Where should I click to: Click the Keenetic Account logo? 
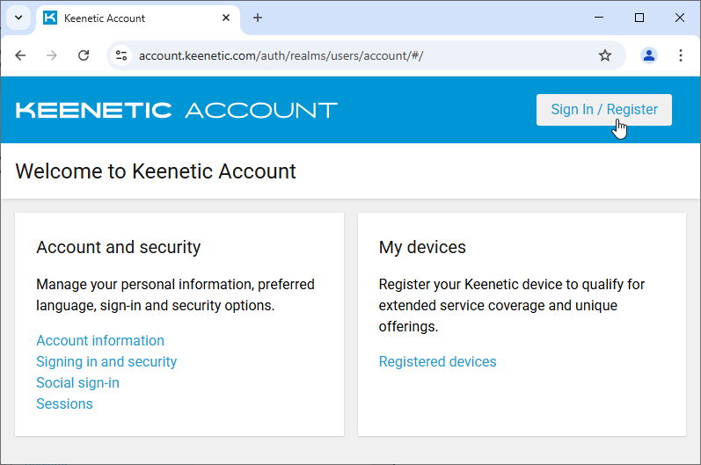[177, 110]
